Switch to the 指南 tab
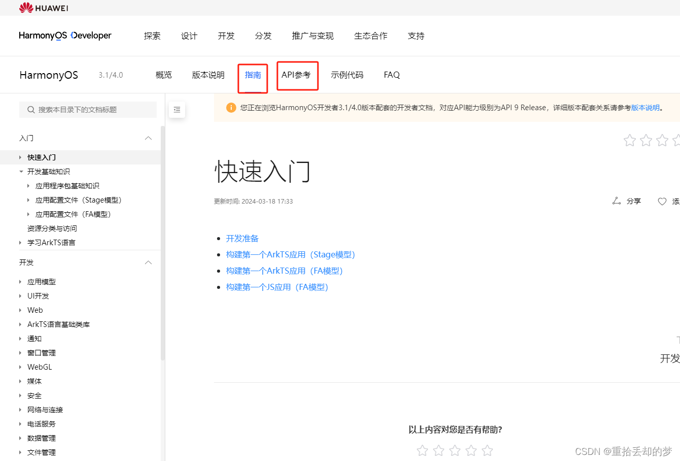Viewport: 680px width, 461px height. 253,75
